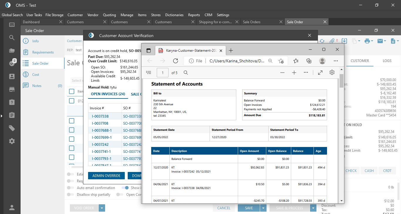Toggle Auto email confirmation switch
Viewport: 401px width, 214px height.
coord(70,188)
